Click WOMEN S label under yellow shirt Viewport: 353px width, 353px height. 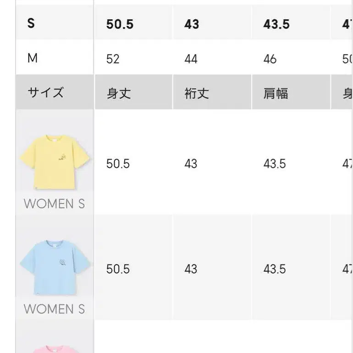54,204
